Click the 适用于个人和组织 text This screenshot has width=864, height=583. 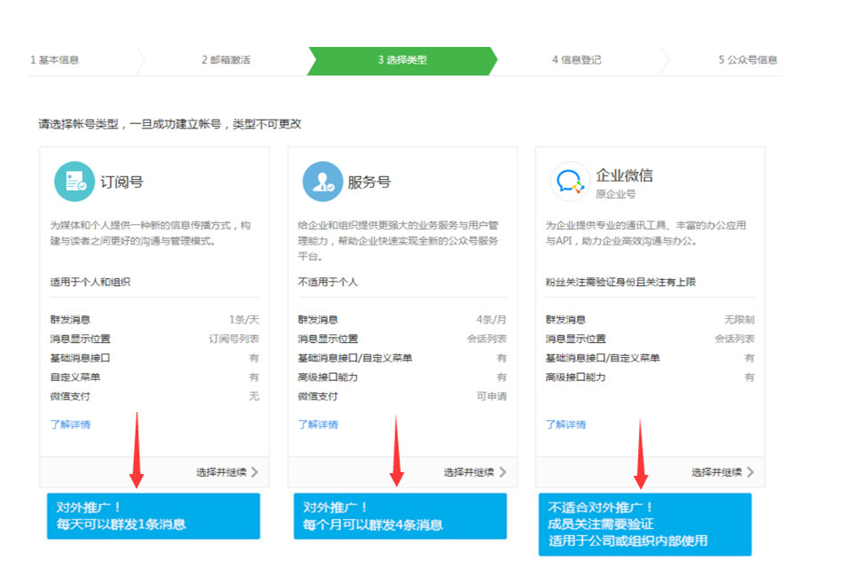pos(90,282)
